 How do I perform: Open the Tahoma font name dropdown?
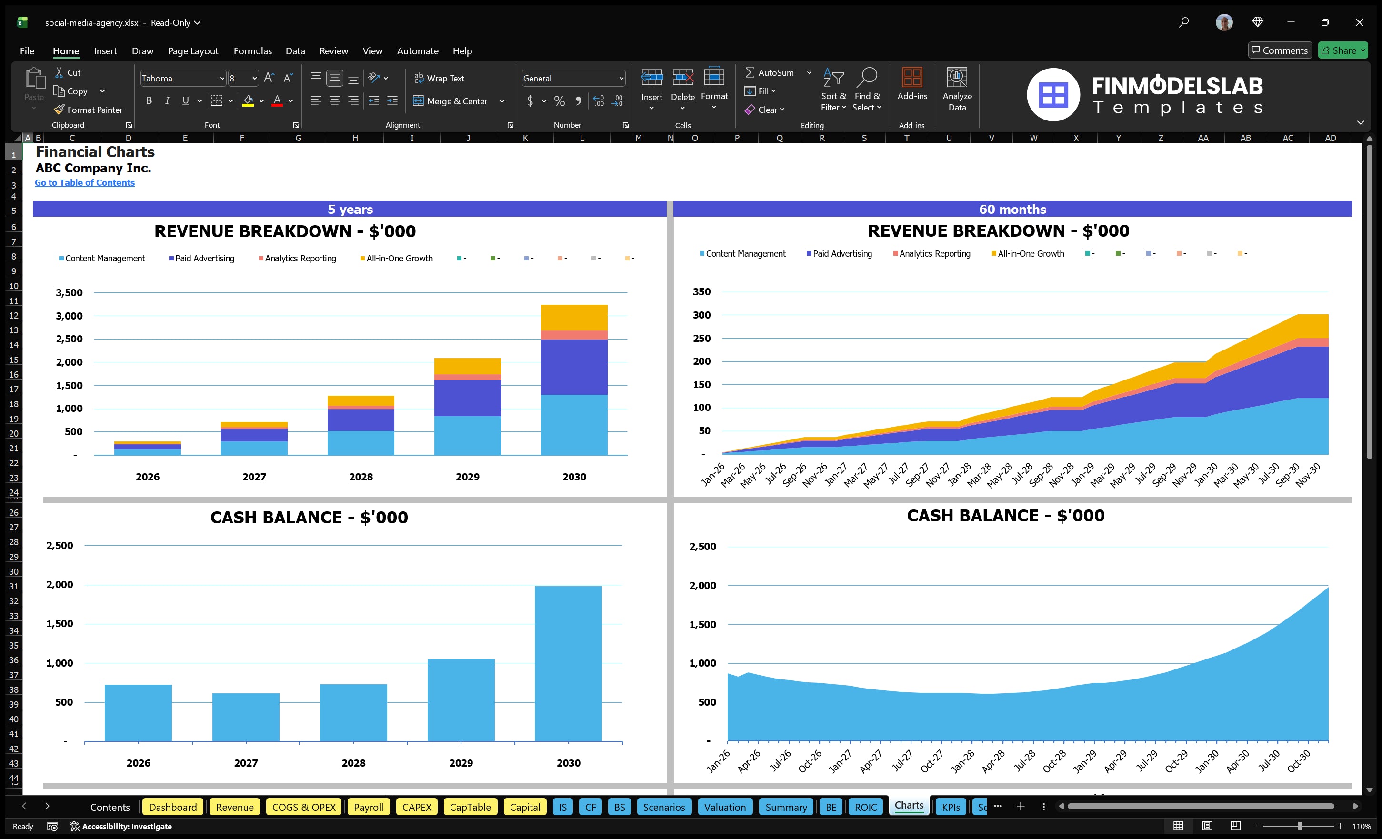click(222, 78)
